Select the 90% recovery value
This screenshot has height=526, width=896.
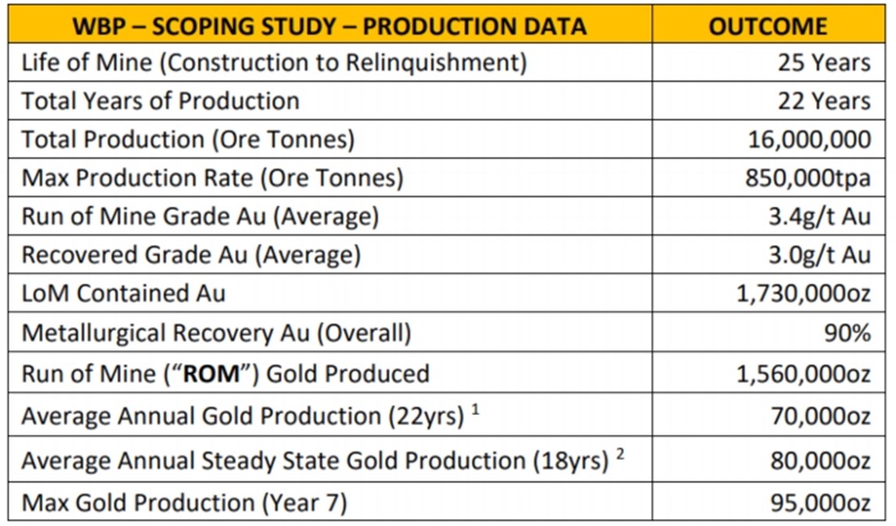click(848, 333)
